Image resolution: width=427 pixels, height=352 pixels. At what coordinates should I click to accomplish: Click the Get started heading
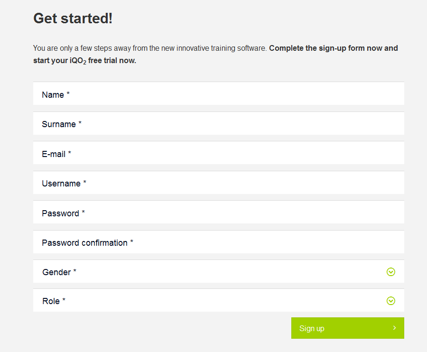click(x=73, y=18)
